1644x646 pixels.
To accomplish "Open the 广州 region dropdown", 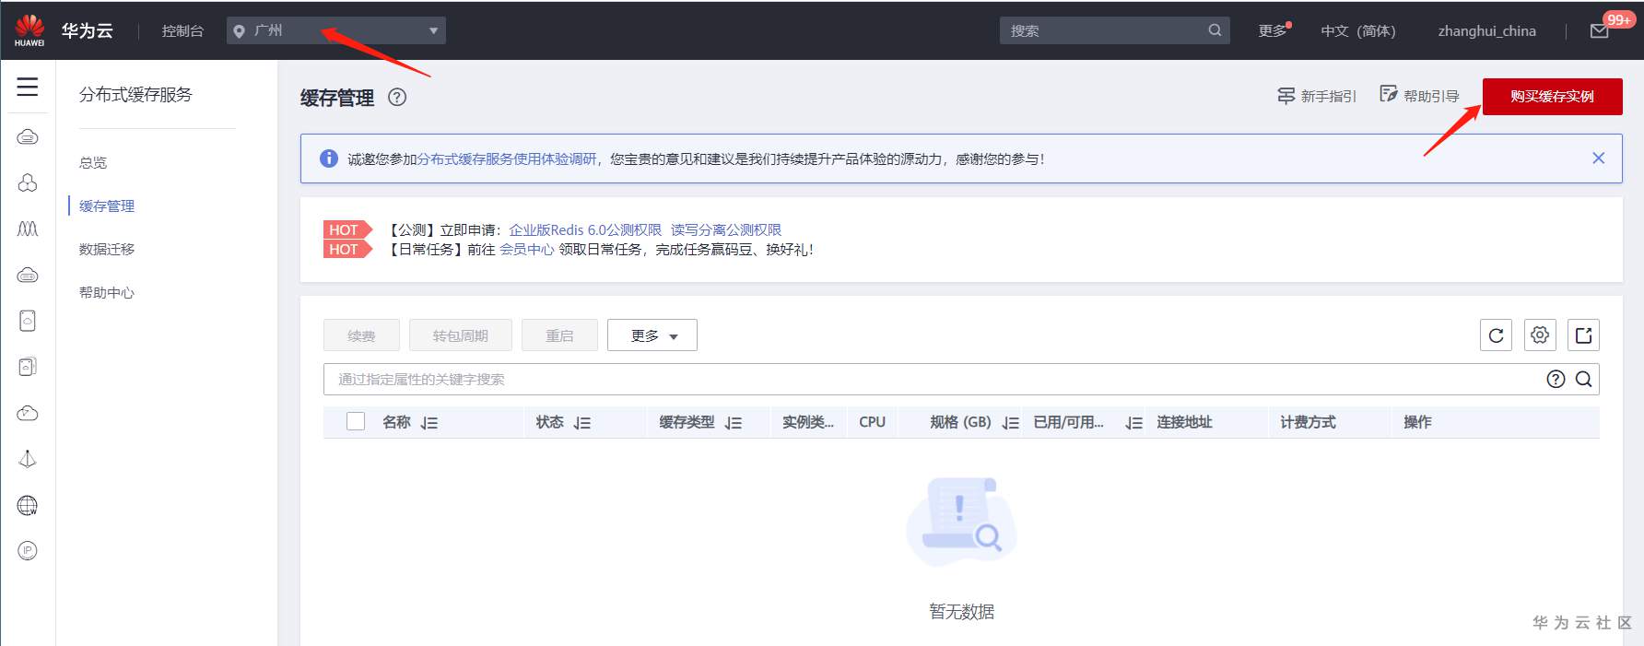I will tap(336, 30).
